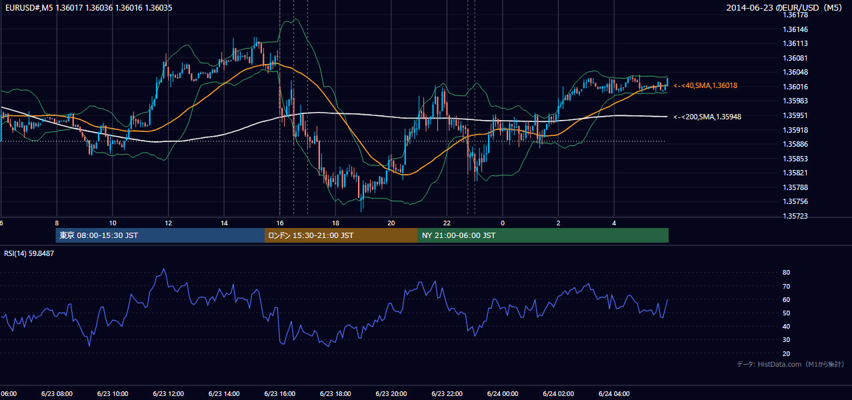Click price axis value 1.36048

(796, 72)
